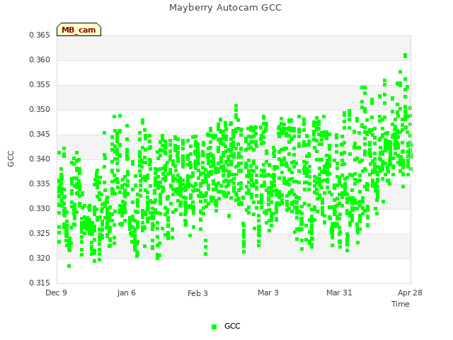
Task: Click the Mar 31 x-axis label
Action: (339, 293)
